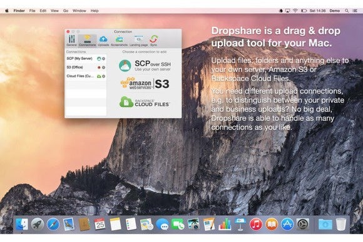Viewport: 363px width, 242px height.
Task: Open the Sync preferences tab
Action: click(153, 41)
